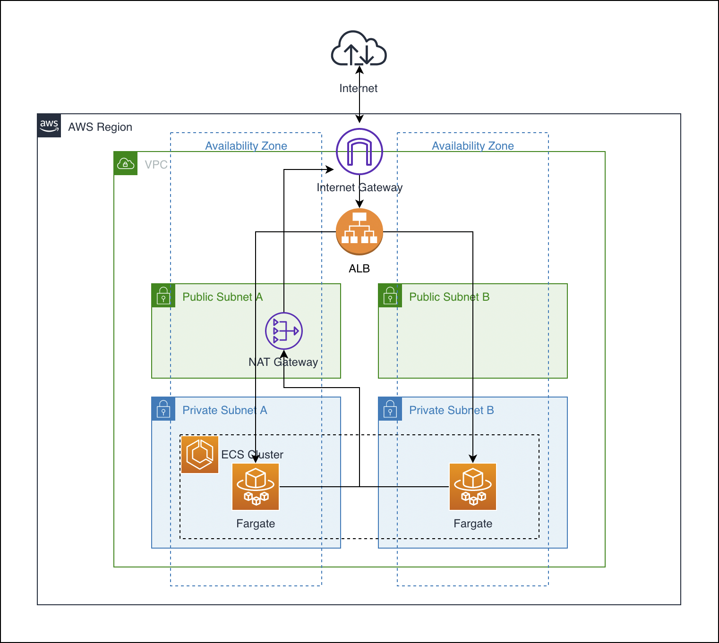This screenshot has height=643, width=719.
Task: Select the 'ECS Cluster' label
Action: (x=252, y=455)
